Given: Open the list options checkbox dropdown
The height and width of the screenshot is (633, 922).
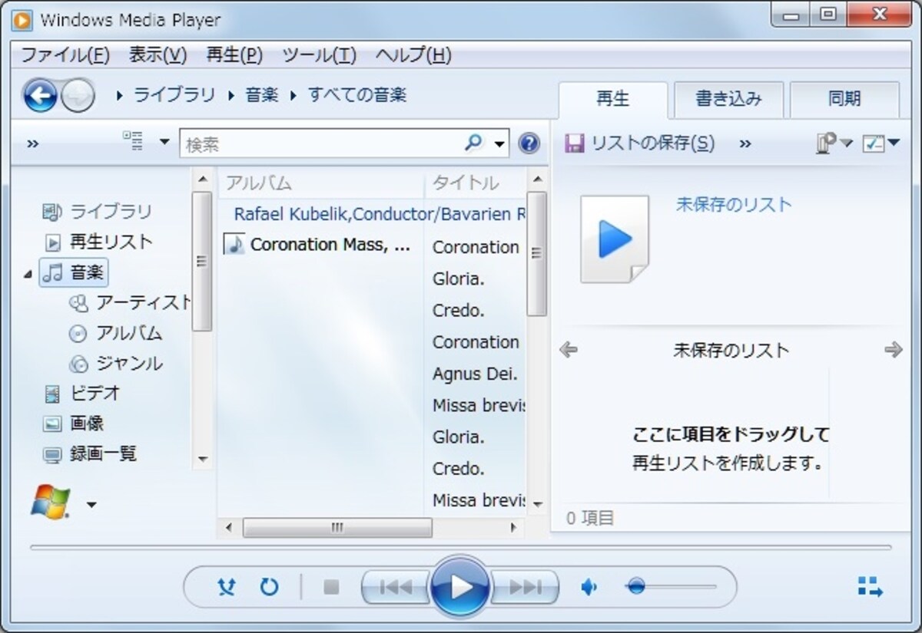Looking at the screenshot, I should point(894,143).
